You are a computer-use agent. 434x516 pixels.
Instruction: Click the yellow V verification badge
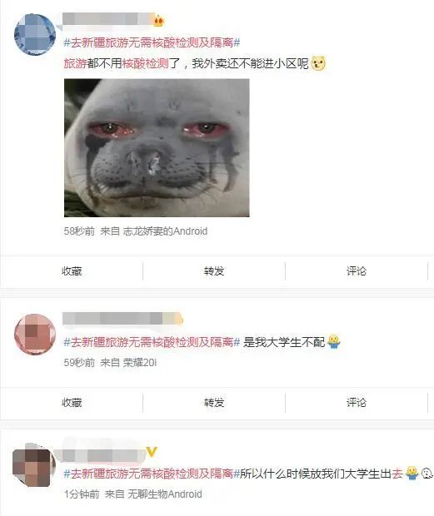click(152, 452)
